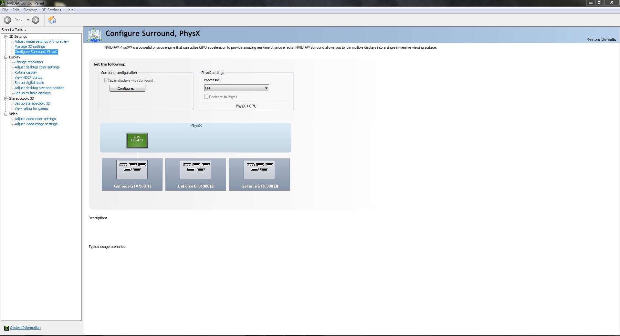Click the Stereoscopic 3D tree label
This screenshot has width=620, height=336.
pos(21,98)
